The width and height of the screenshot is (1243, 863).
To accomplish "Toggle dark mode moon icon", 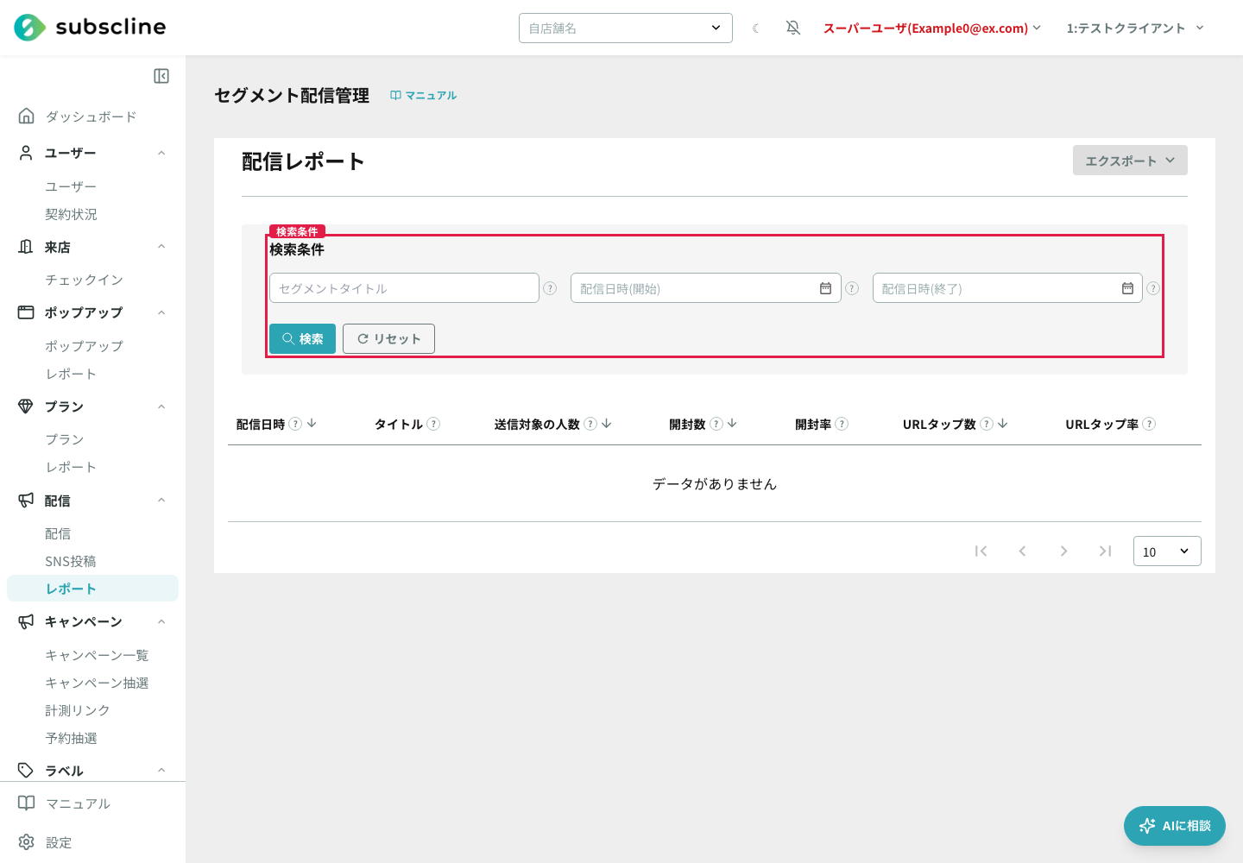I will (x=756, y=28).
